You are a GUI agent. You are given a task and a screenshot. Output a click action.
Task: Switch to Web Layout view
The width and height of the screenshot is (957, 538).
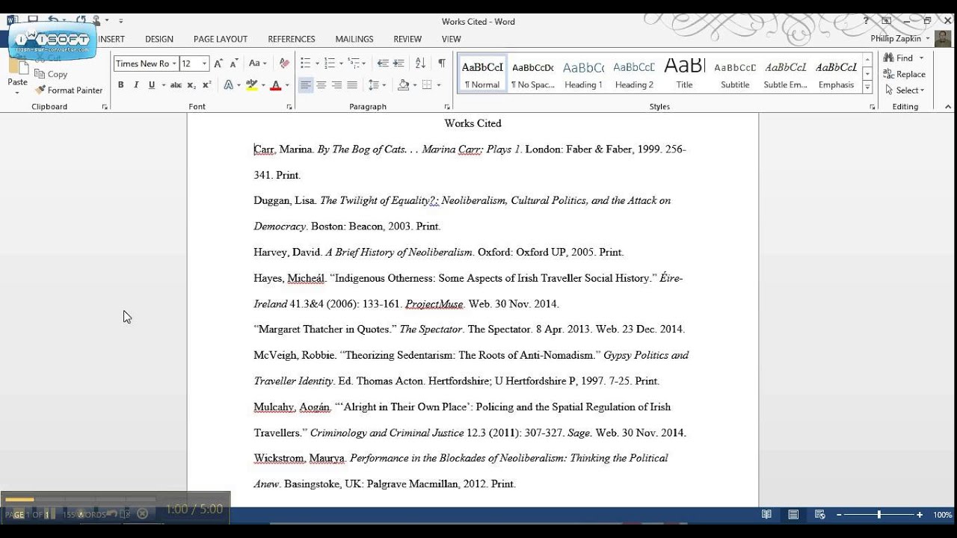[x=820, y=514]
